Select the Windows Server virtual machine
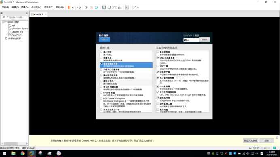The width and height of the screenshot is (280, 157). pos(18,29)
